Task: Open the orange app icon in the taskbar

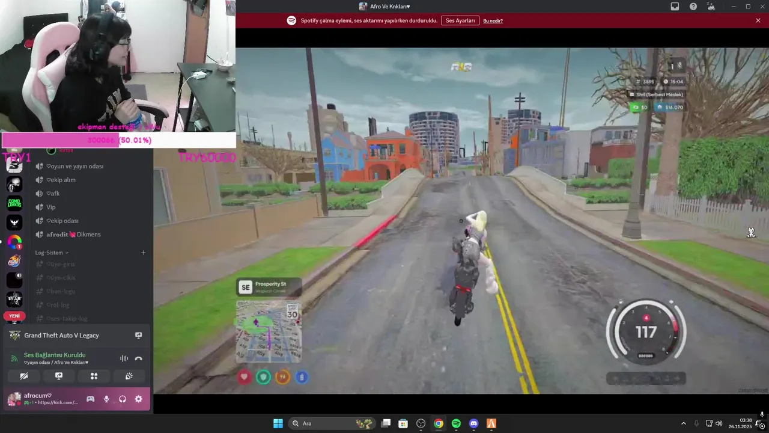Action: click(491, 423)
